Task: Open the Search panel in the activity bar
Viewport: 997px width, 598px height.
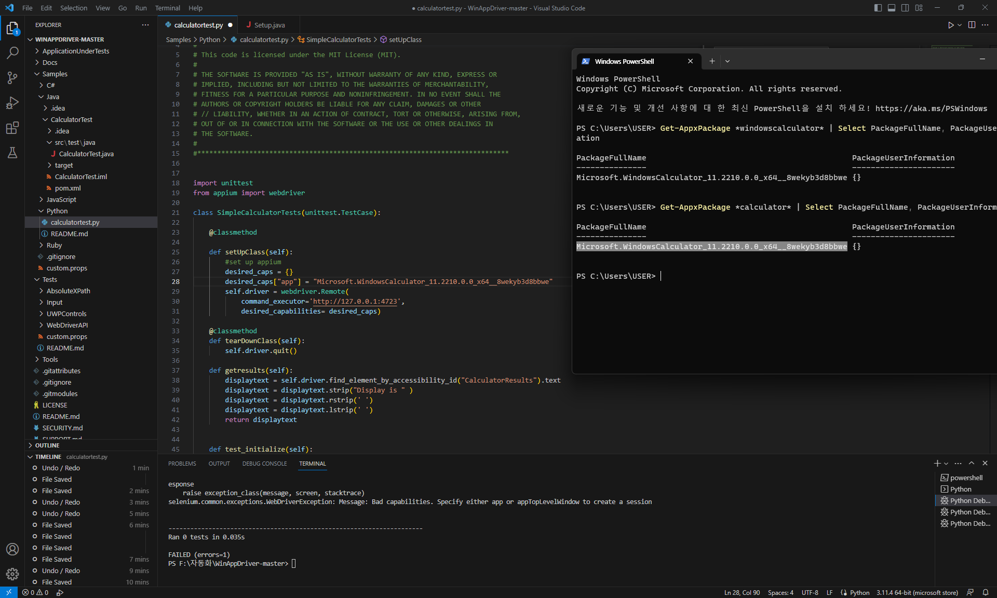Action: click(12, 52)
